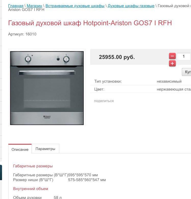Screen dimensions: 191x199
Task: Open Встраиваемые духовые шкафы category link
Action: click(x=75, y=6)
